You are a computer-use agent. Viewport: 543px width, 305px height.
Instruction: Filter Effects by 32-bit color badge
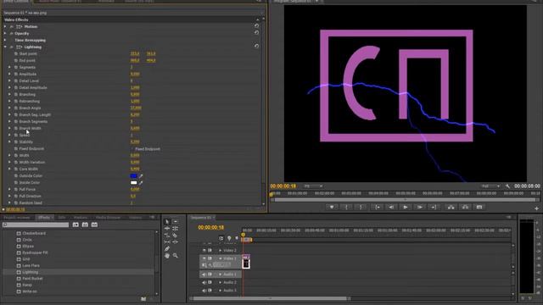point(85,225)
